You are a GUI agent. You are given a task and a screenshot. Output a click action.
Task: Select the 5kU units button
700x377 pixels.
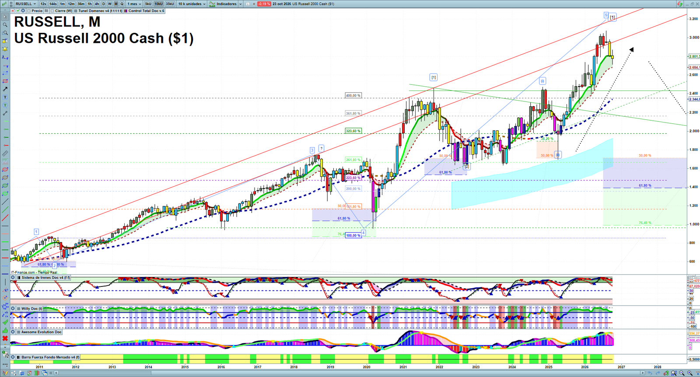click(148, 4)
